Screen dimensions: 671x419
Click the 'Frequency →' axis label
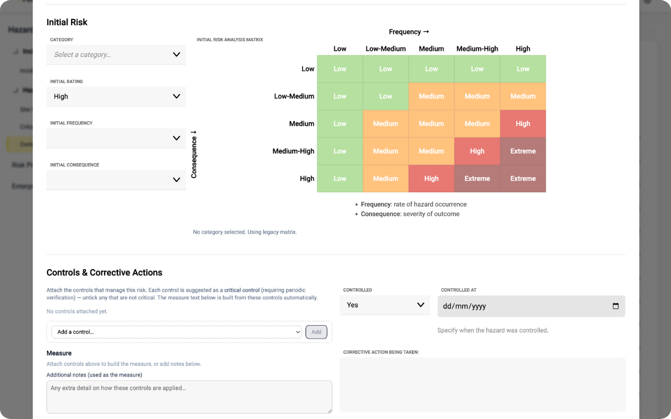pyautogui.click(x=409, y=32)
